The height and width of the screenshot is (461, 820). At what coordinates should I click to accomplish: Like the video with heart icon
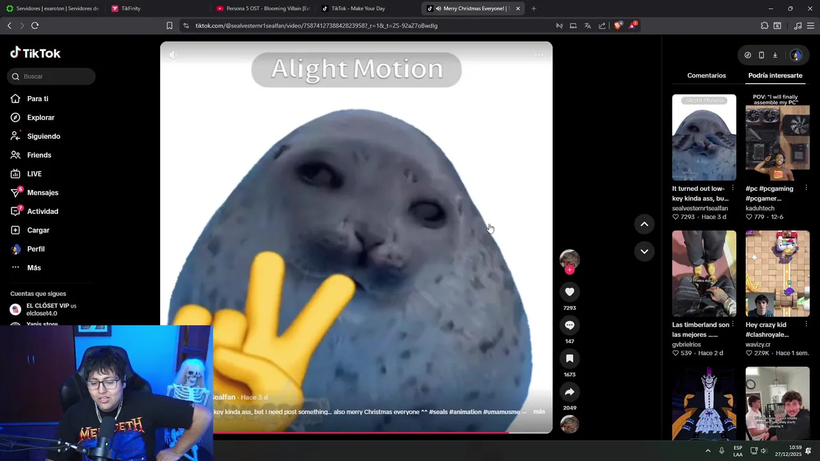(570, 292)
